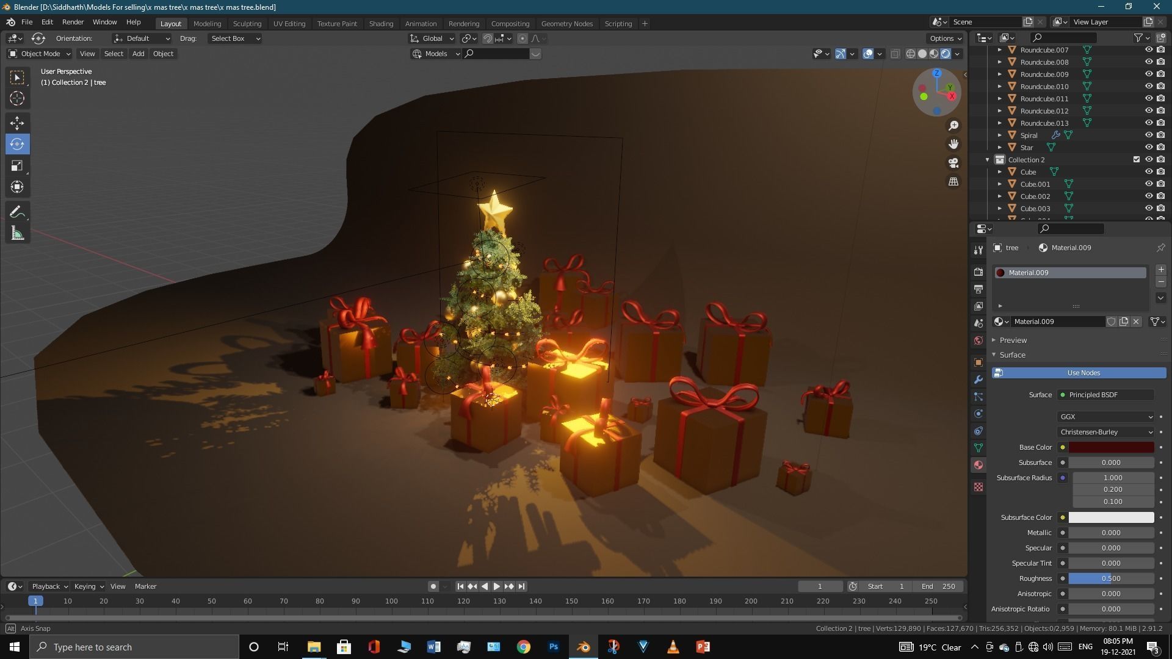1172x659 pixels.
Task: Click Subsurface Color swatch
Action: tap(1111, 517)
